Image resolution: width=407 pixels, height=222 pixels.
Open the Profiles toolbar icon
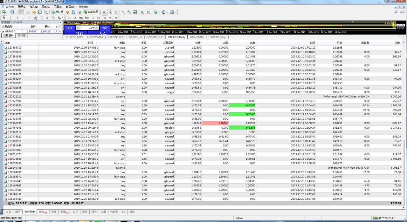click(x=12, y=12)
